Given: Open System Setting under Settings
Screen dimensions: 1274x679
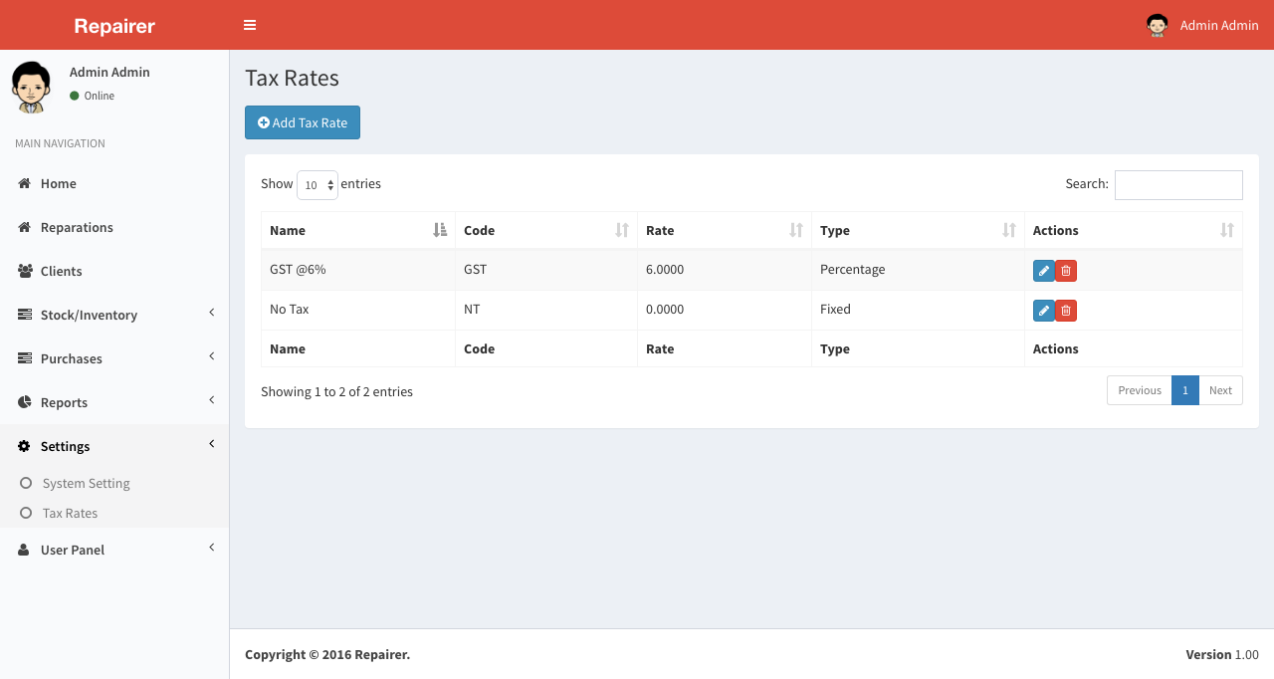Looking at the screenshot, I should [86, 483].
